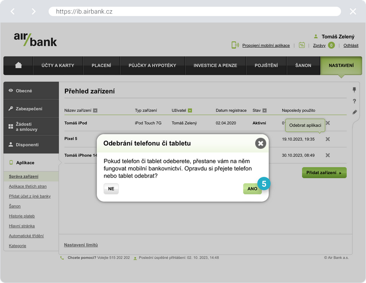366x283 pixels.
Task: Remove Pixel 5 device with X icon
Action: 328,139
